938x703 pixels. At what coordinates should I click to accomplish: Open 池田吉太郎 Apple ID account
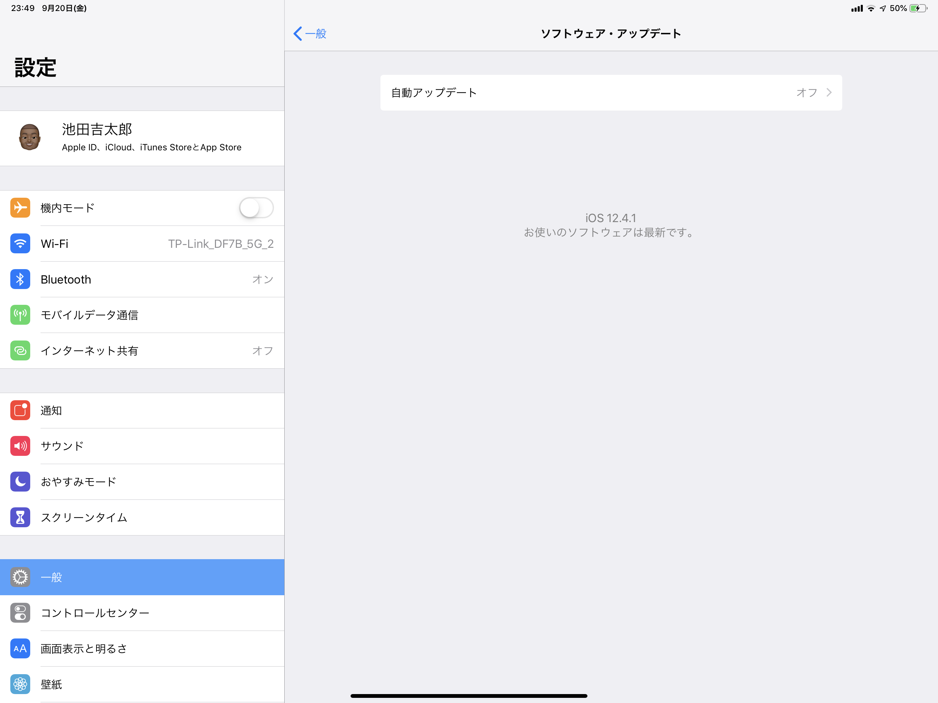[x=142, y=138]
